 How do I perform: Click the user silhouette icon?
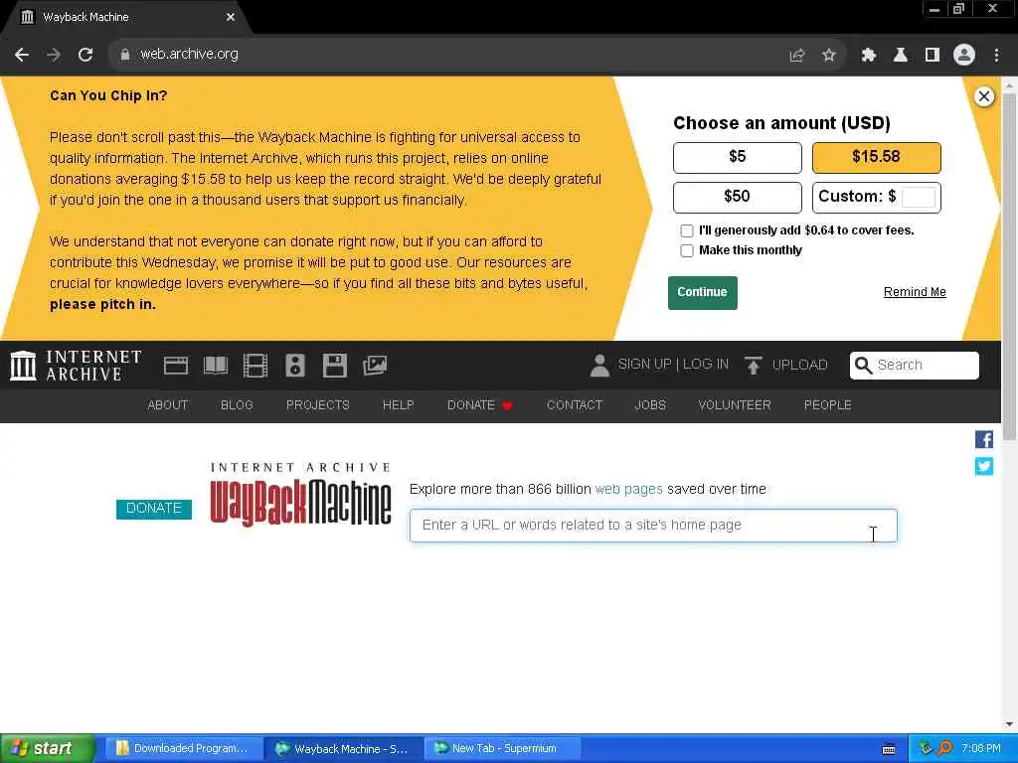coord(599,366)
